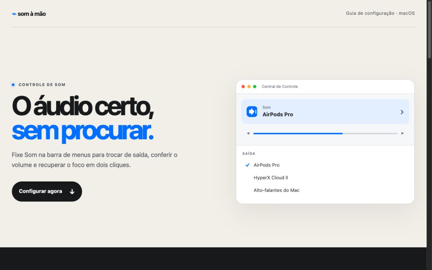432x270 pixels.
Task: Click the down arrow in Configurar agora
Action: click(x=72, y=192)
